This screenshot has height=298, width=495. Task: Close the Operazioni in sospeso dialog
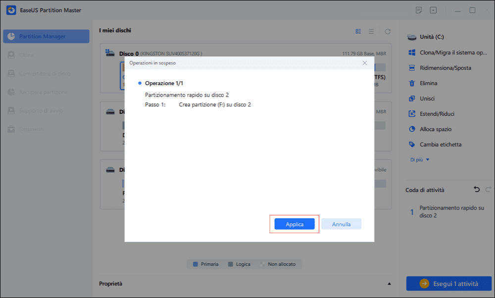pos(365,63)
